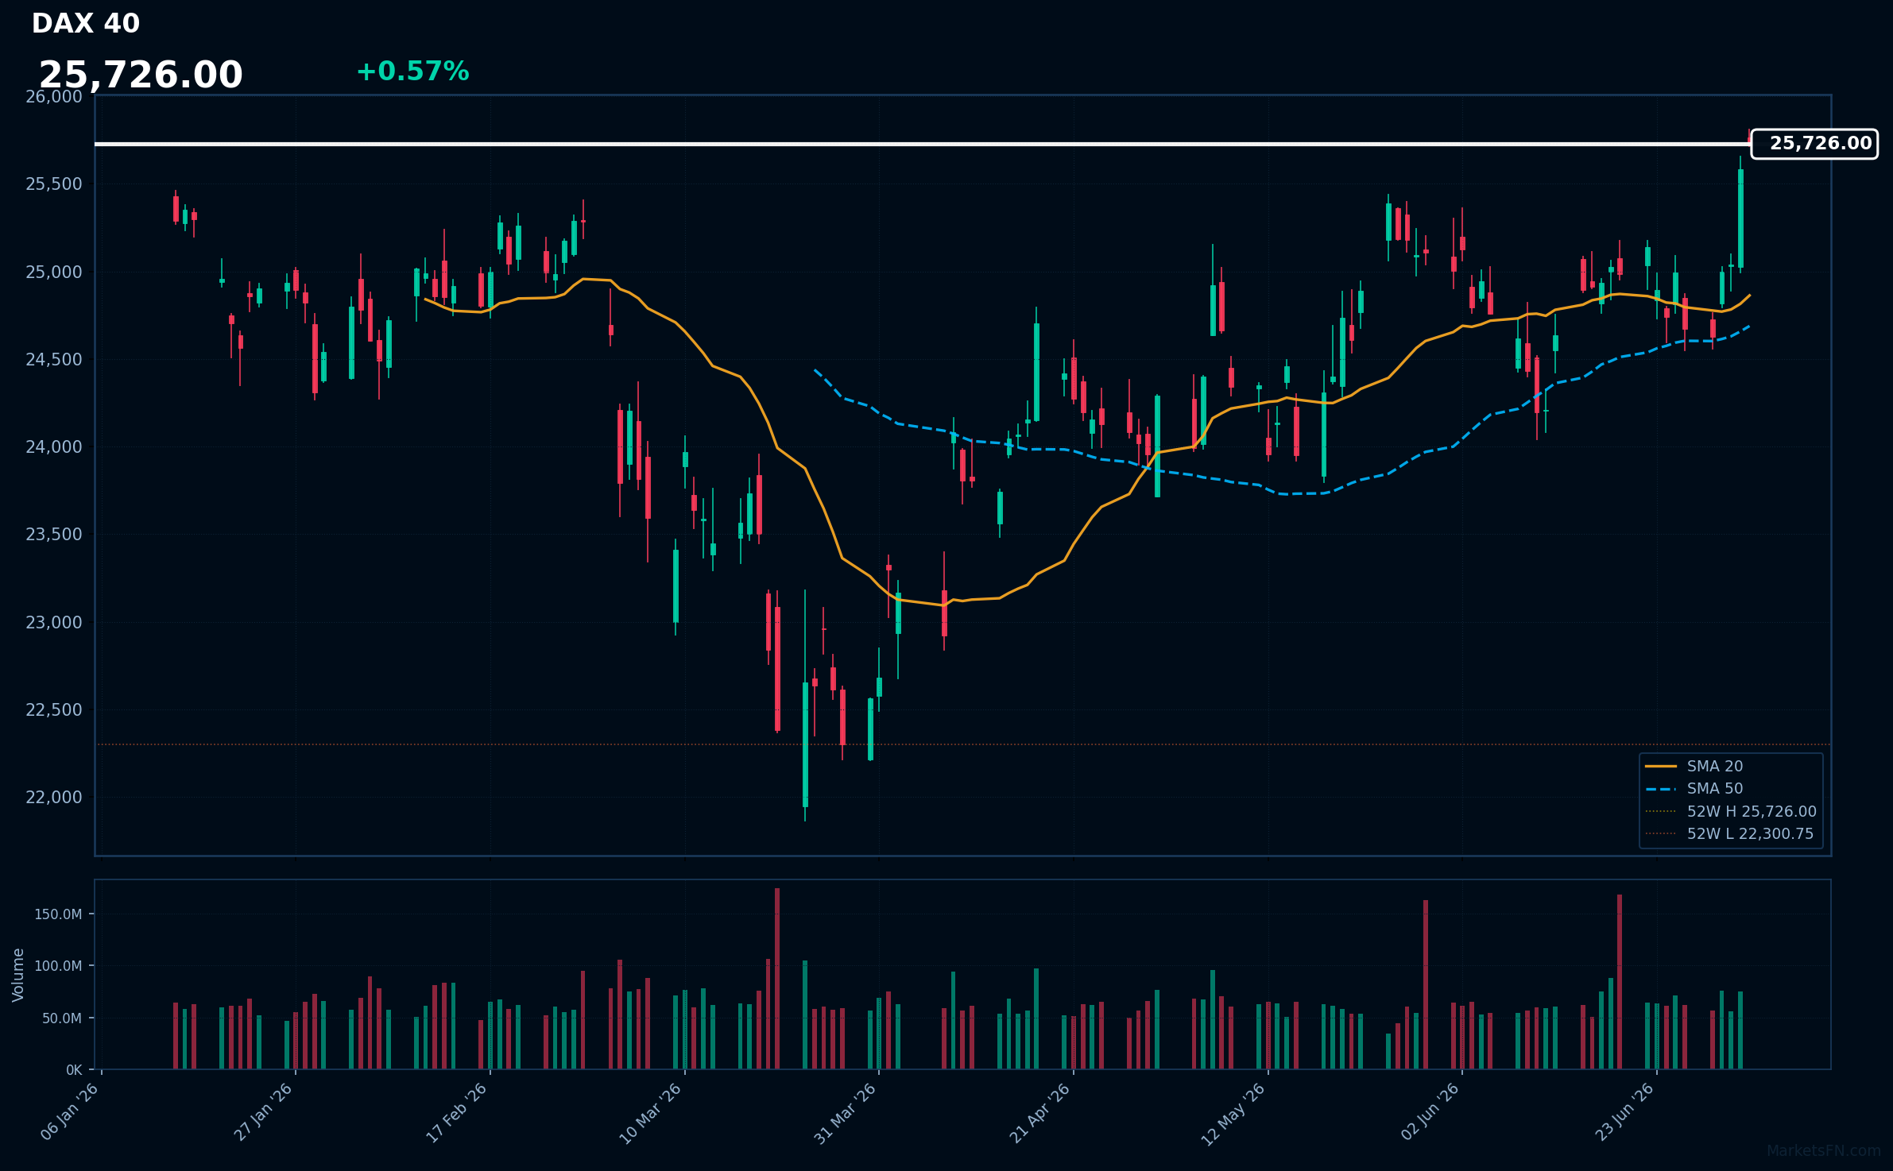Click the 26,000 y-axis label
The width and height of the screenshot is (1893, 1171).
(x=54, y=97)
